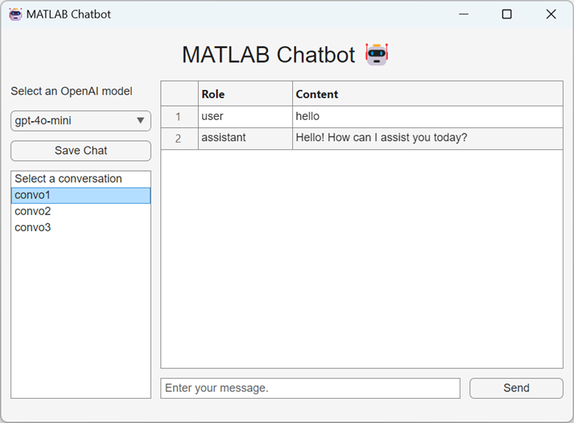Click the robot emoji beside the heading

[376, 55]
